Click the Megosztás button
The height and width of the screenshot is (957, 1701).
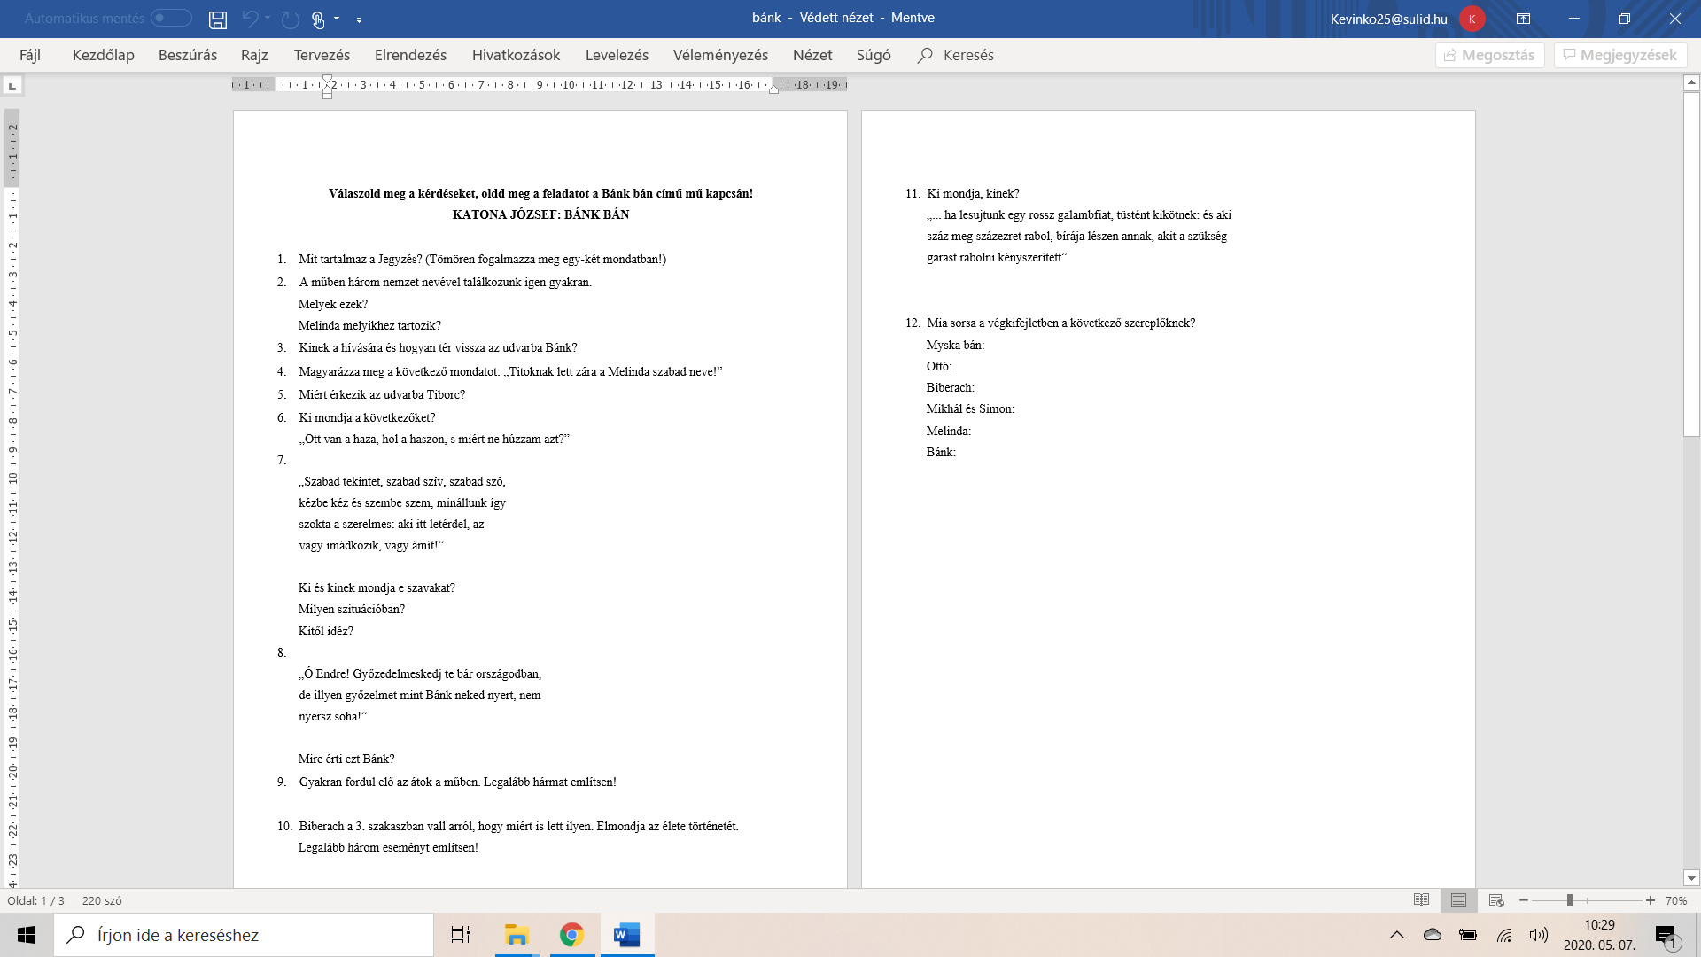click(1489, 55)
